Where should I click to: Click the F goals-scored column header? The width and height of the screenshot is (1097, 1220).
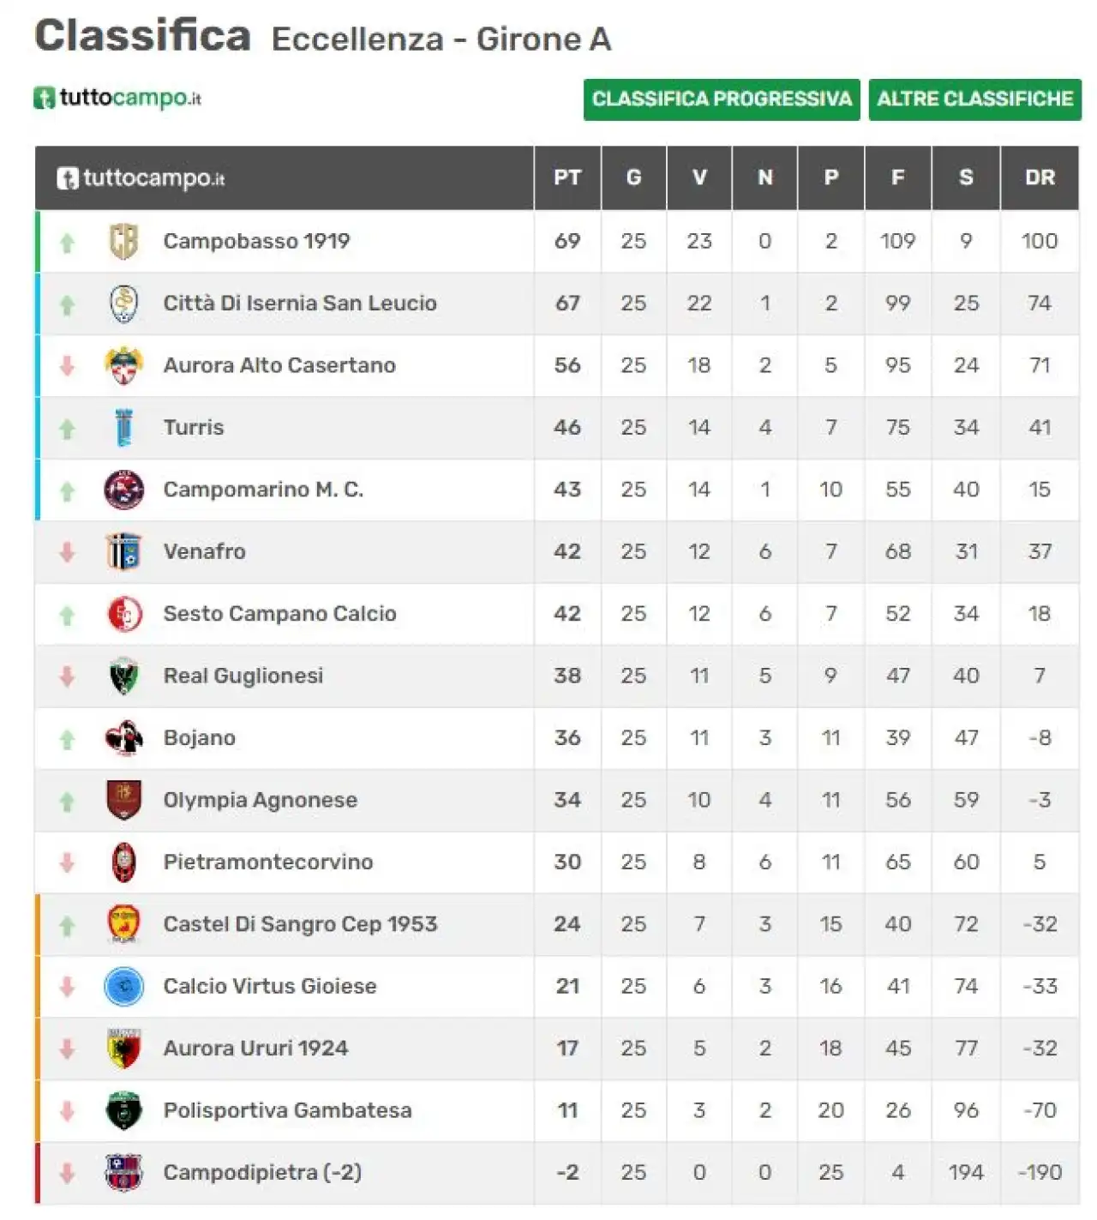(x=898, y=177)
